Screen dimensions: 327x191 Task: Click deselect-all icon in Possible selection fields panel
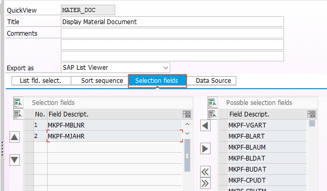[213, 114]
